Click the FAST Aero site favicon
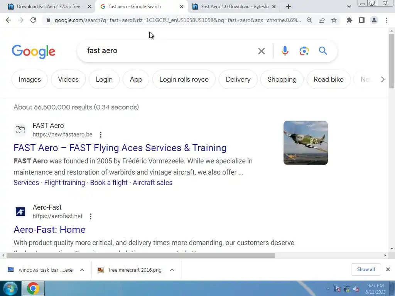 pos(20,129)
